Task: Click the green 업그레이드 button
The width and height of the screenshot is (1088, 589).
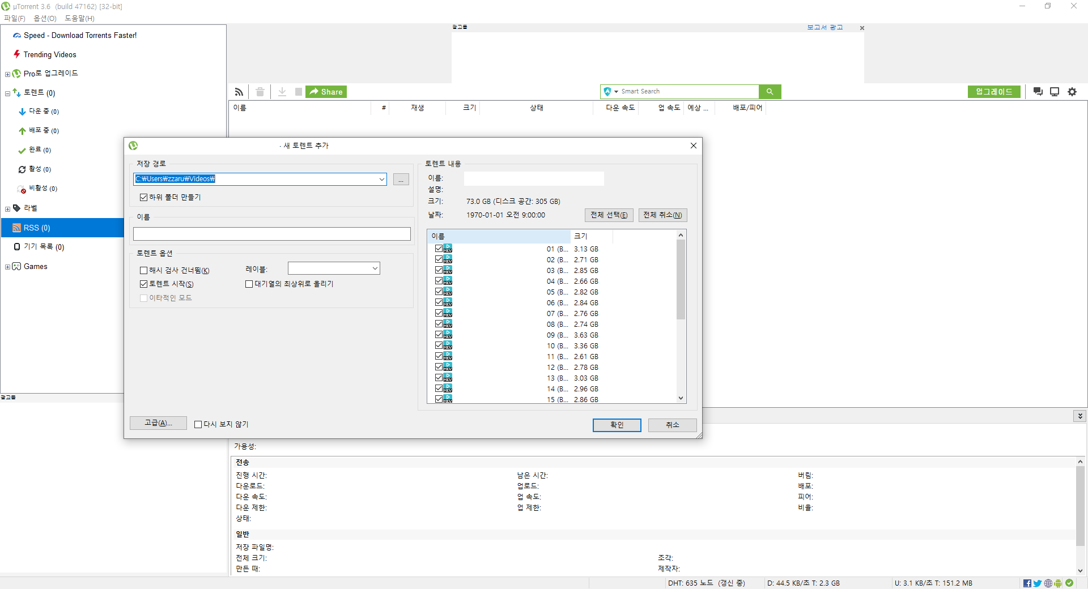Action: click(994, 92)
